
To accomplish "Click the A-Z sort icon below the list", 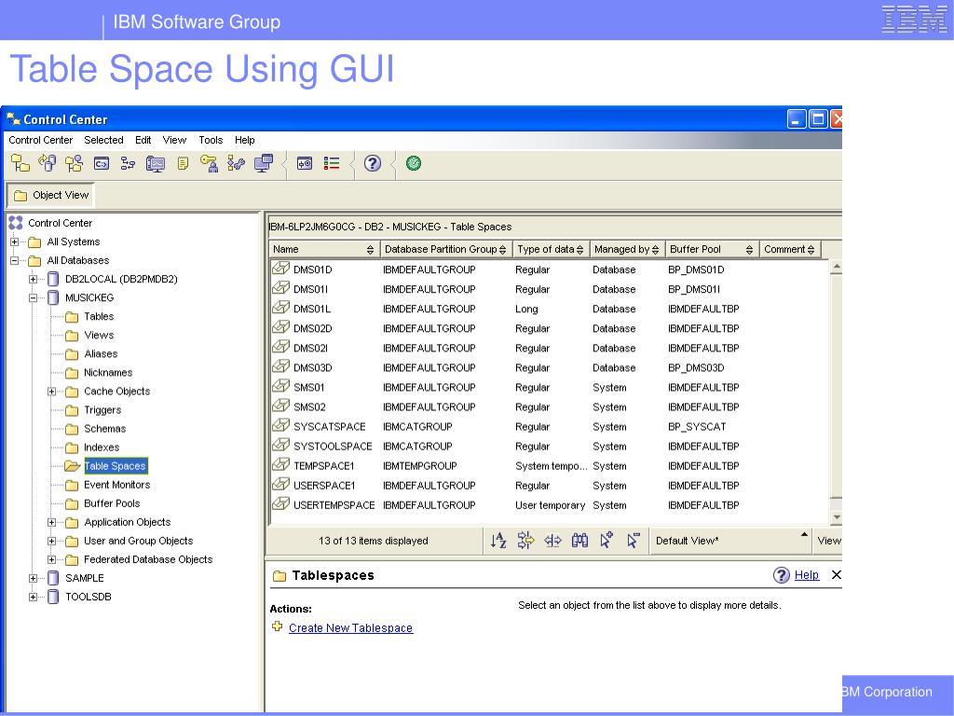I will click(498, 540).
